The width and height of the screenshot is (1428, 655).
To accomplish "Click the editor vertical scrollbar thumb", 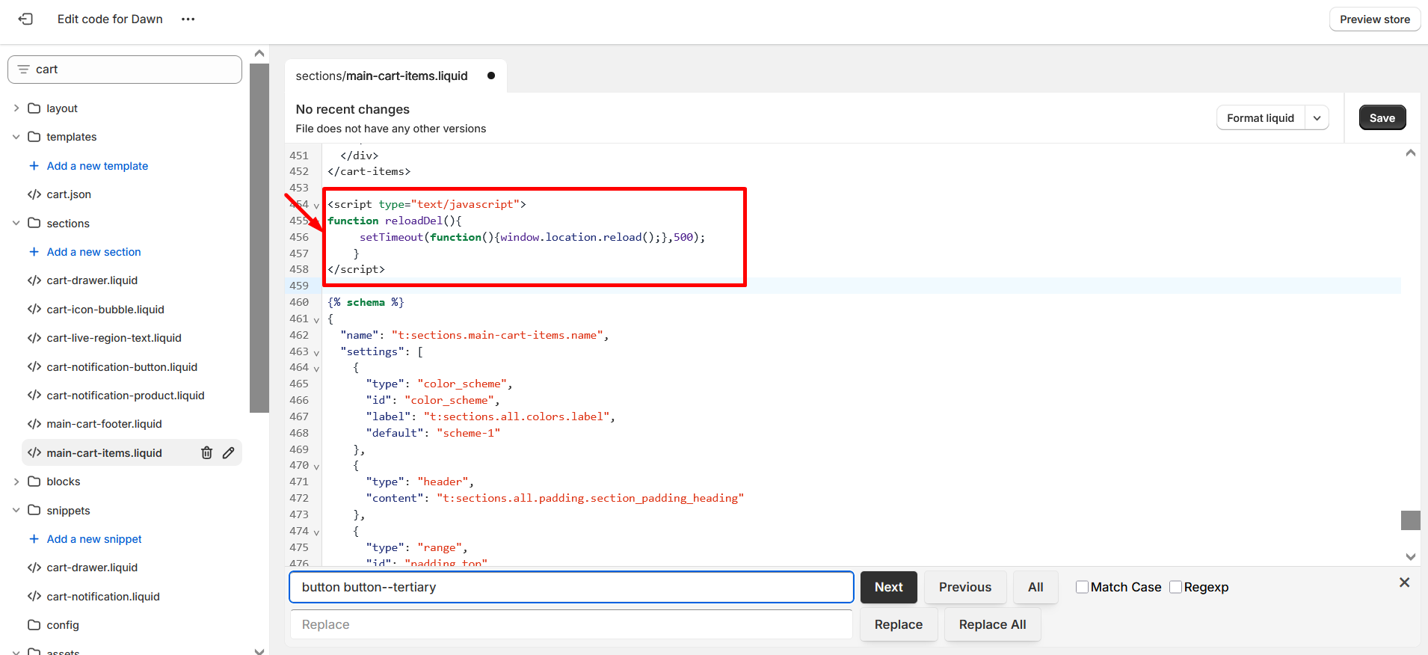I will (1410, 520).
